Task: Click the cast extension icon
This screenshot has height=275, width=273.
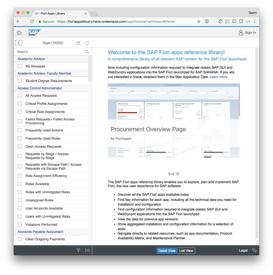Action: pos(234,21)
